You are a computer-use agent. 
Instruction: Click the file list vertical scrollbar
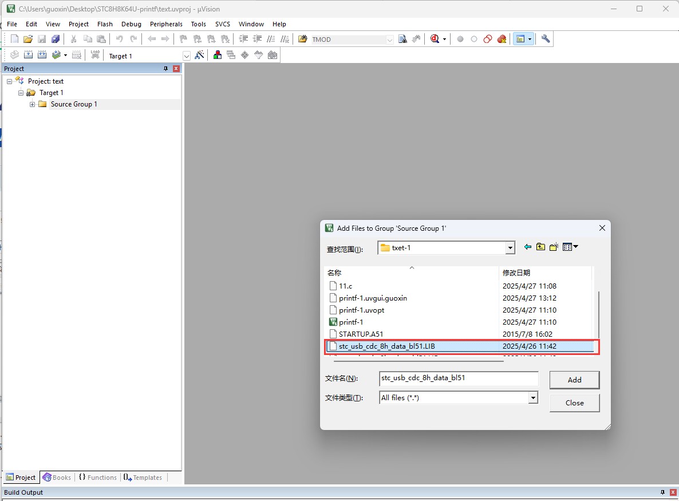(x=598, y=315)
